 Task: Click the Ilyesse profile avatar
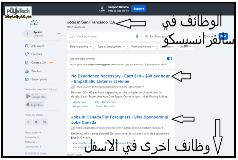[x=27, y=34]
